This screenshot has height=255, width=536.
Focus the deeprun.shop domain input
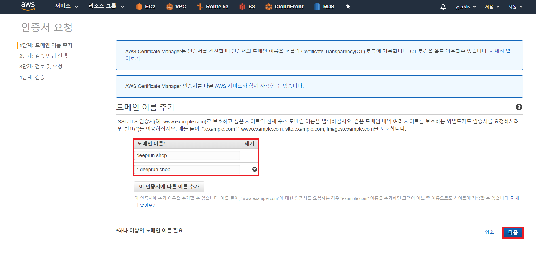[x=187, y=155]
